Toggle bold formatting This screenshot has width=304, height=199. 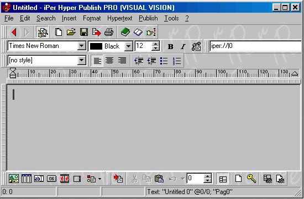pos(171,46)
